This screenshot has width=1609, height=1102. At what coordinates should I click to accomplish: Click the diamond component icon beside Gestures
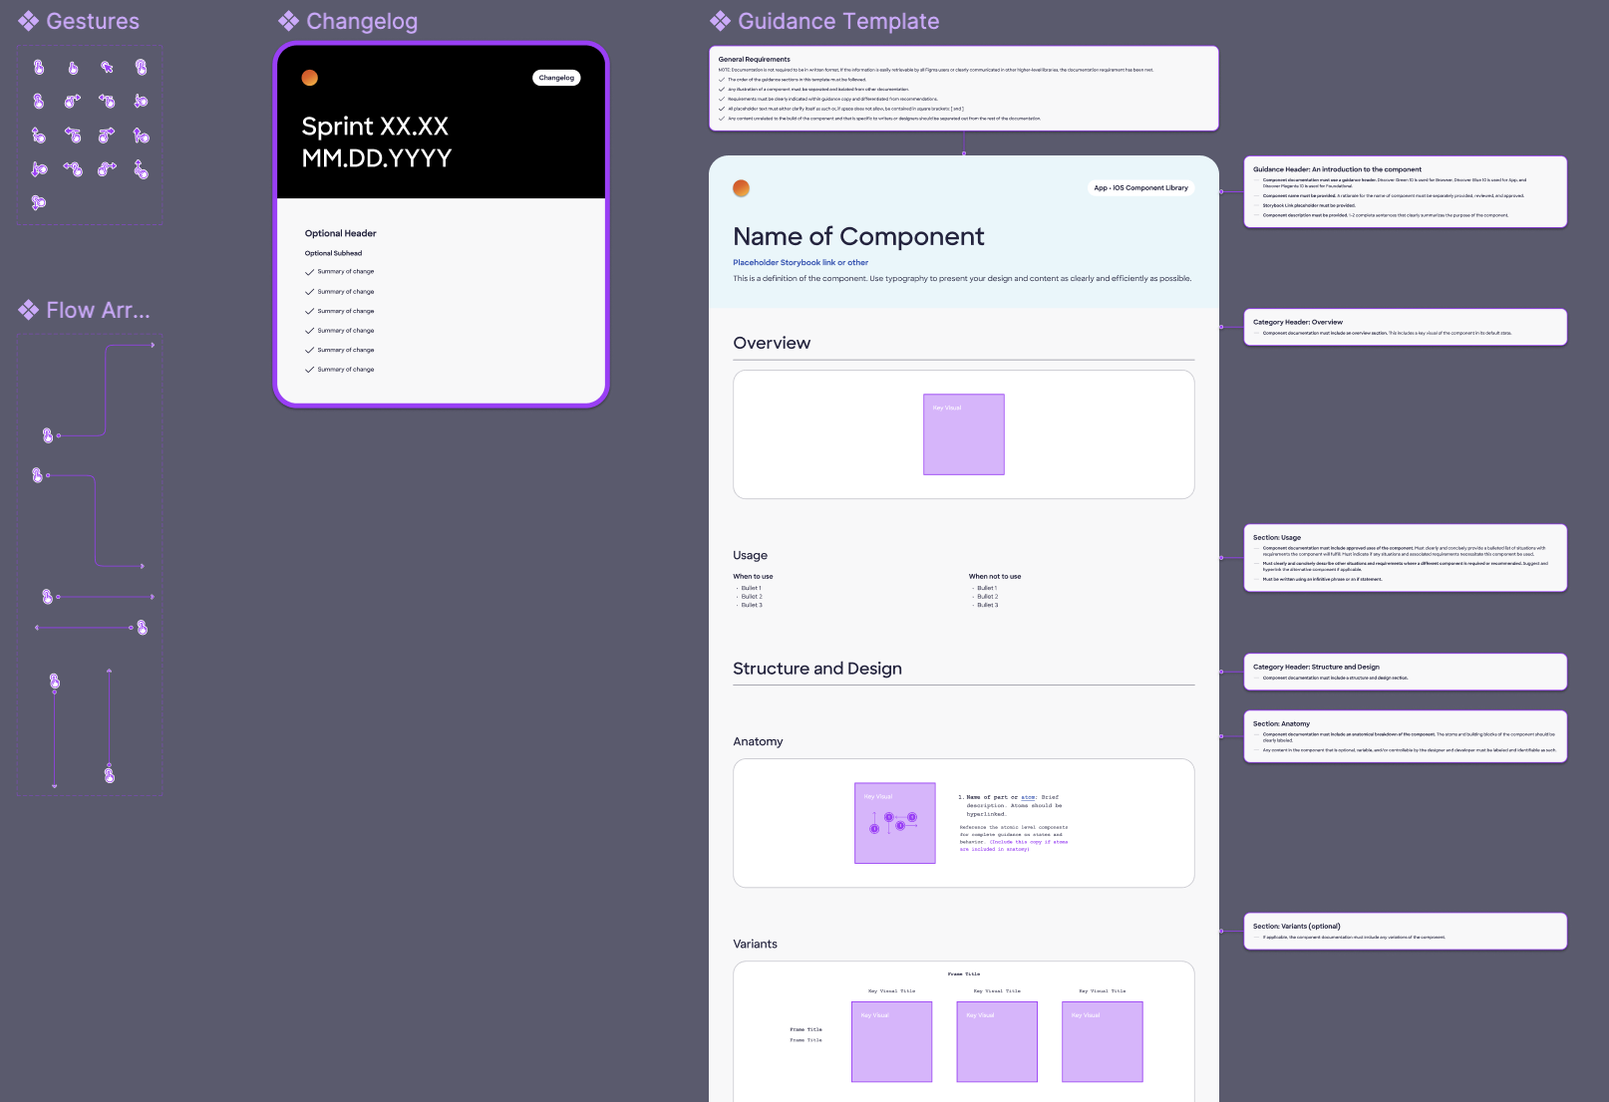coord(27,20)
